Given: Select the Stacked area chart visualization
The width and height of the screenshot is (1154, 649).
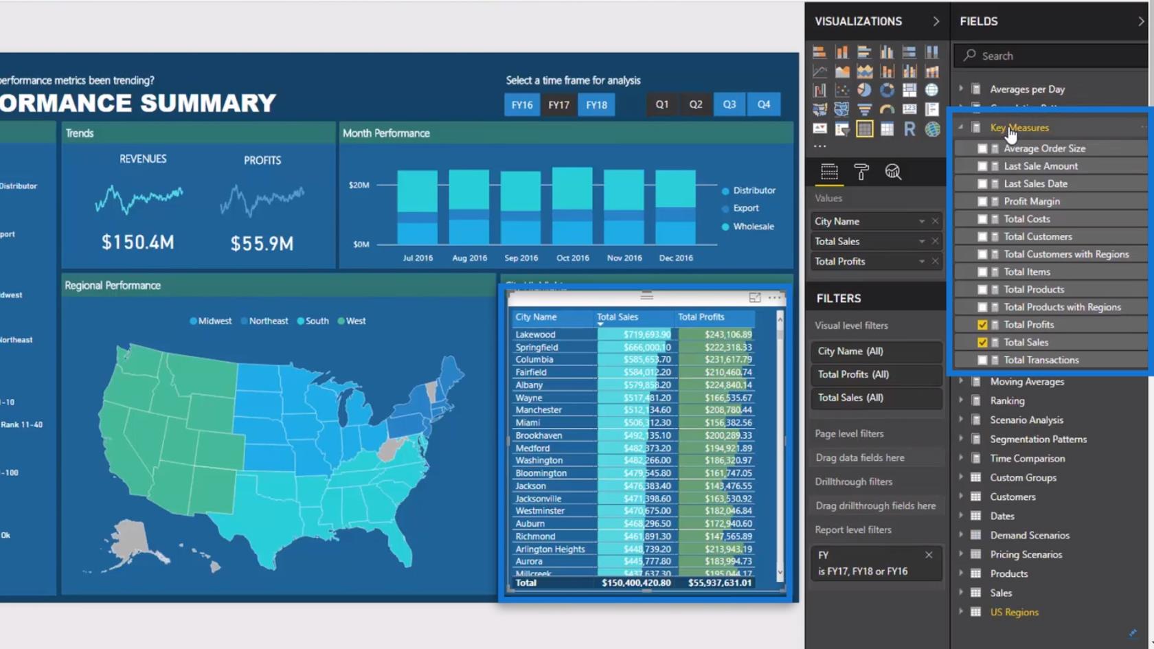Looking at the screenshot, I should [x=865, y=71].
